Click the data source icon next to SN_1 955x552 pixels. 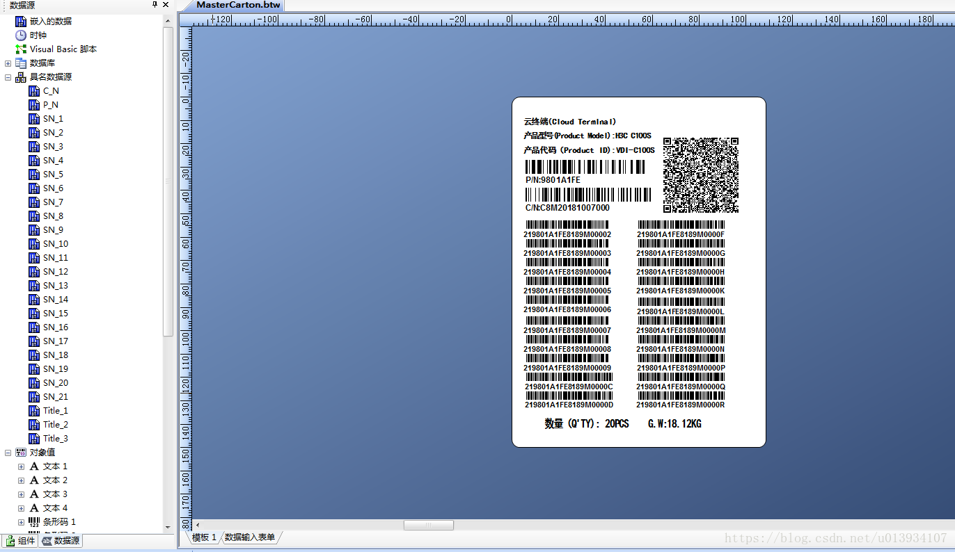(34, 119)
